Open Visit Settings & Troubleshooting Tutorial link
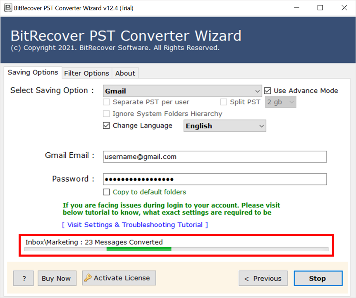Viewport: 356px width, 298px height. pyautogui.click(x=135, y=225)
